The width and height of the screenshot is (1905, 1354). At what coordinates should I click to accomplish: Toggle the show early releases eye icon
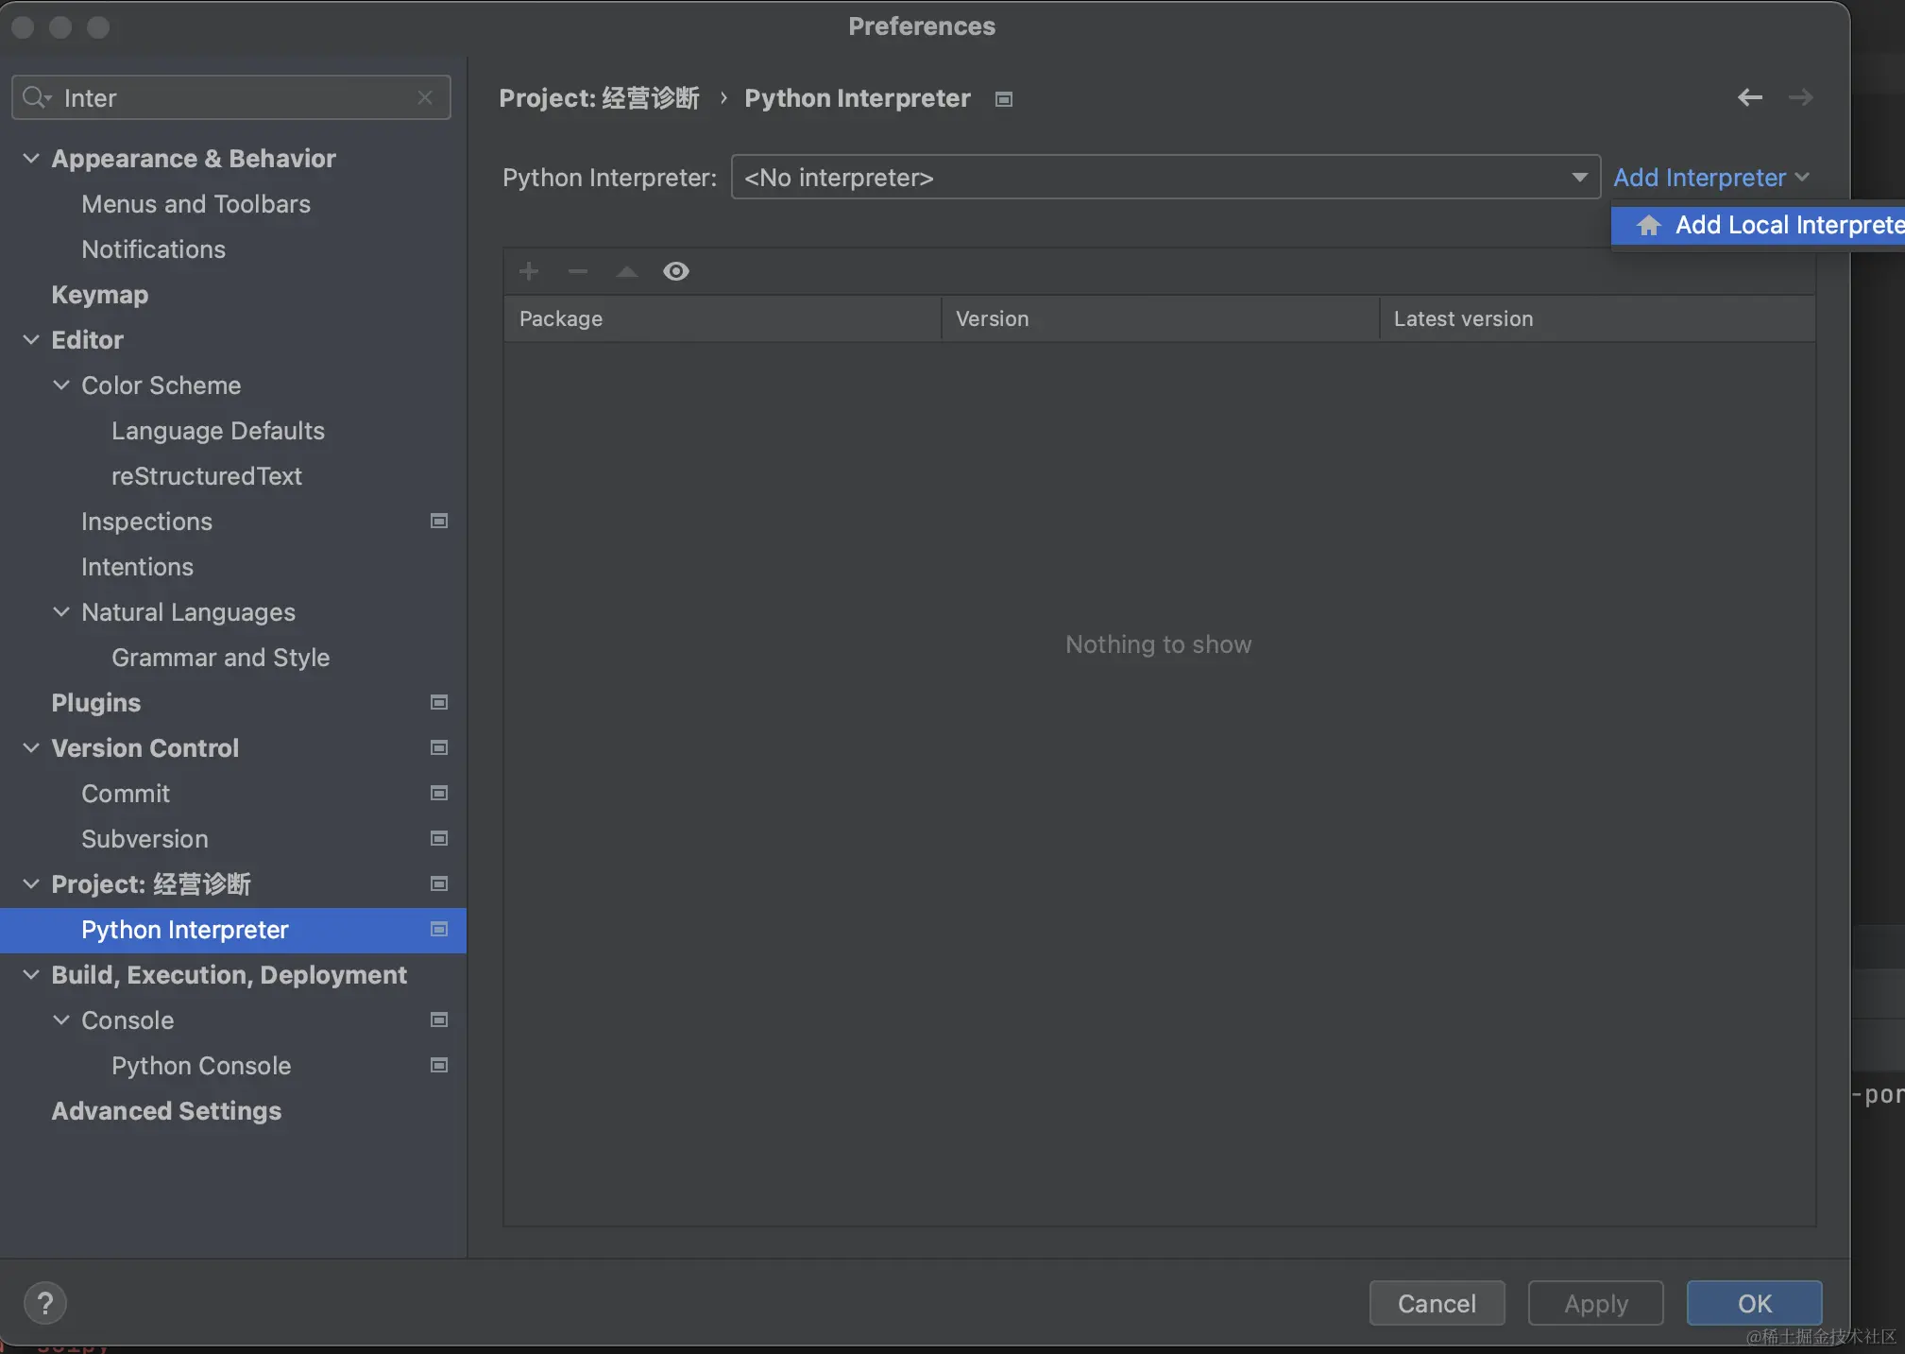pyautogui.click(x=676, y=272)
